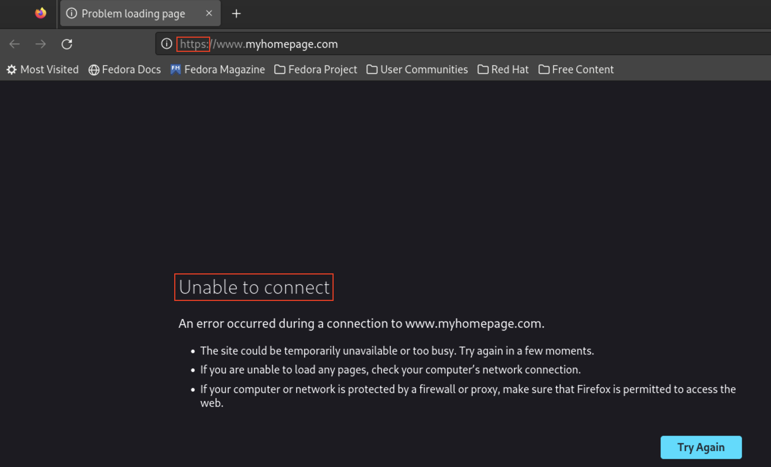Open a new tab with plus
This screenshot has height=467, width=771.
[236, 14]
